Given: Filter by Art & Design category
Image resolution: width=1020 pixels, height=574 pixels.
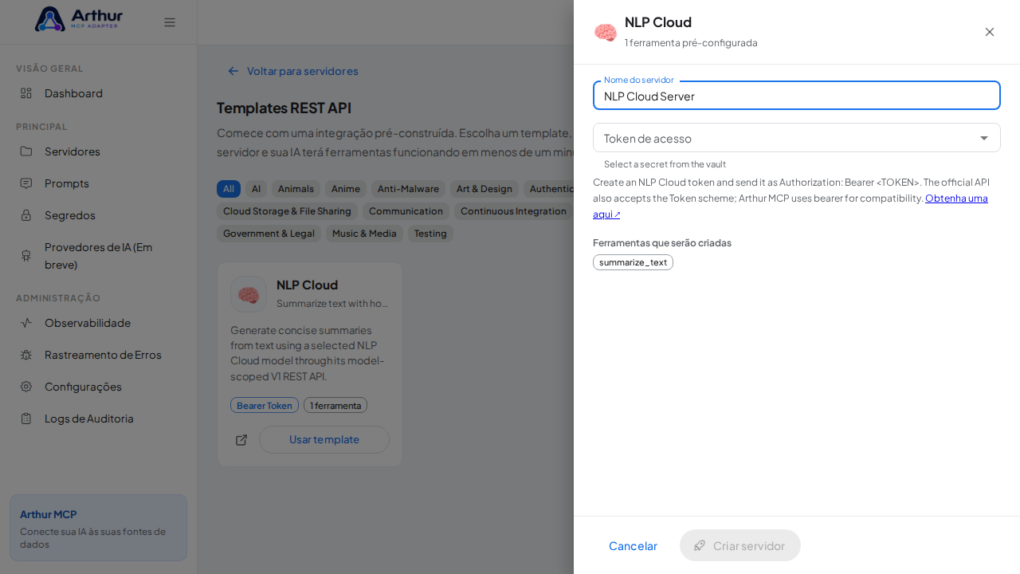Looking at the screenshot, I should pos(484,189).
